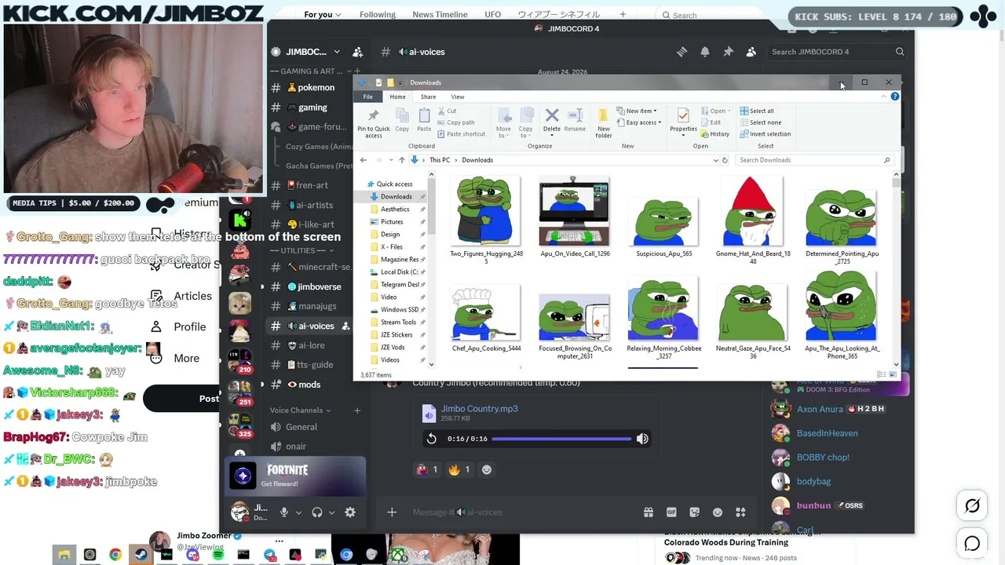Select the Home ribbon tab
Image resolution: width=1005 pixels, height=565 pixels.
(x=397, y=97)
